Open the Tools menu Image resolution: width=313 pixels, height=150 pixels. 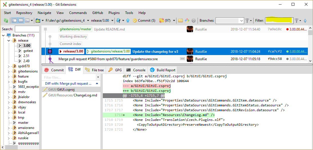click(129, 13)
